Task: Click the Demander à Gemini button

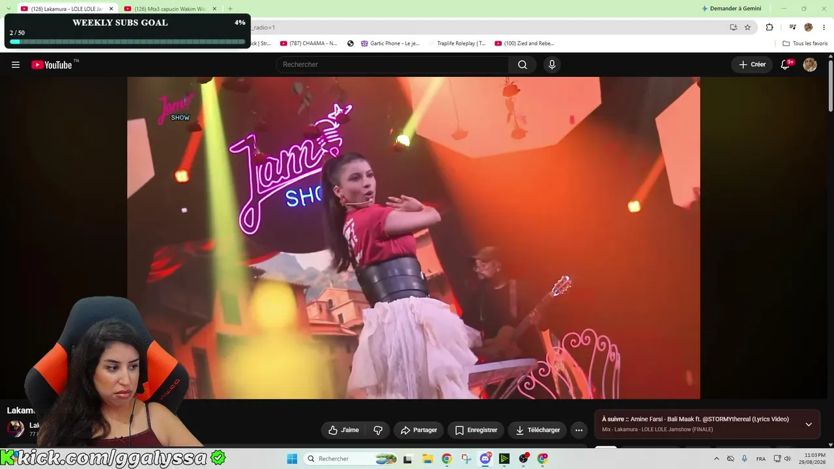Action: coord(731,8)
